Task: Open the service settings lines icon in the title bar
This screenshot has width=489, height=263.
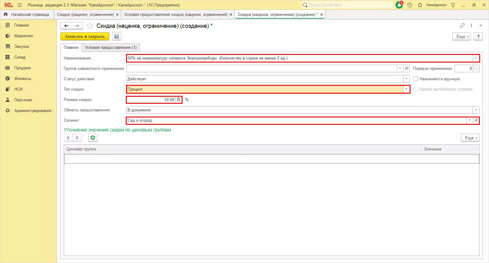Action: [x=453, y=5]
